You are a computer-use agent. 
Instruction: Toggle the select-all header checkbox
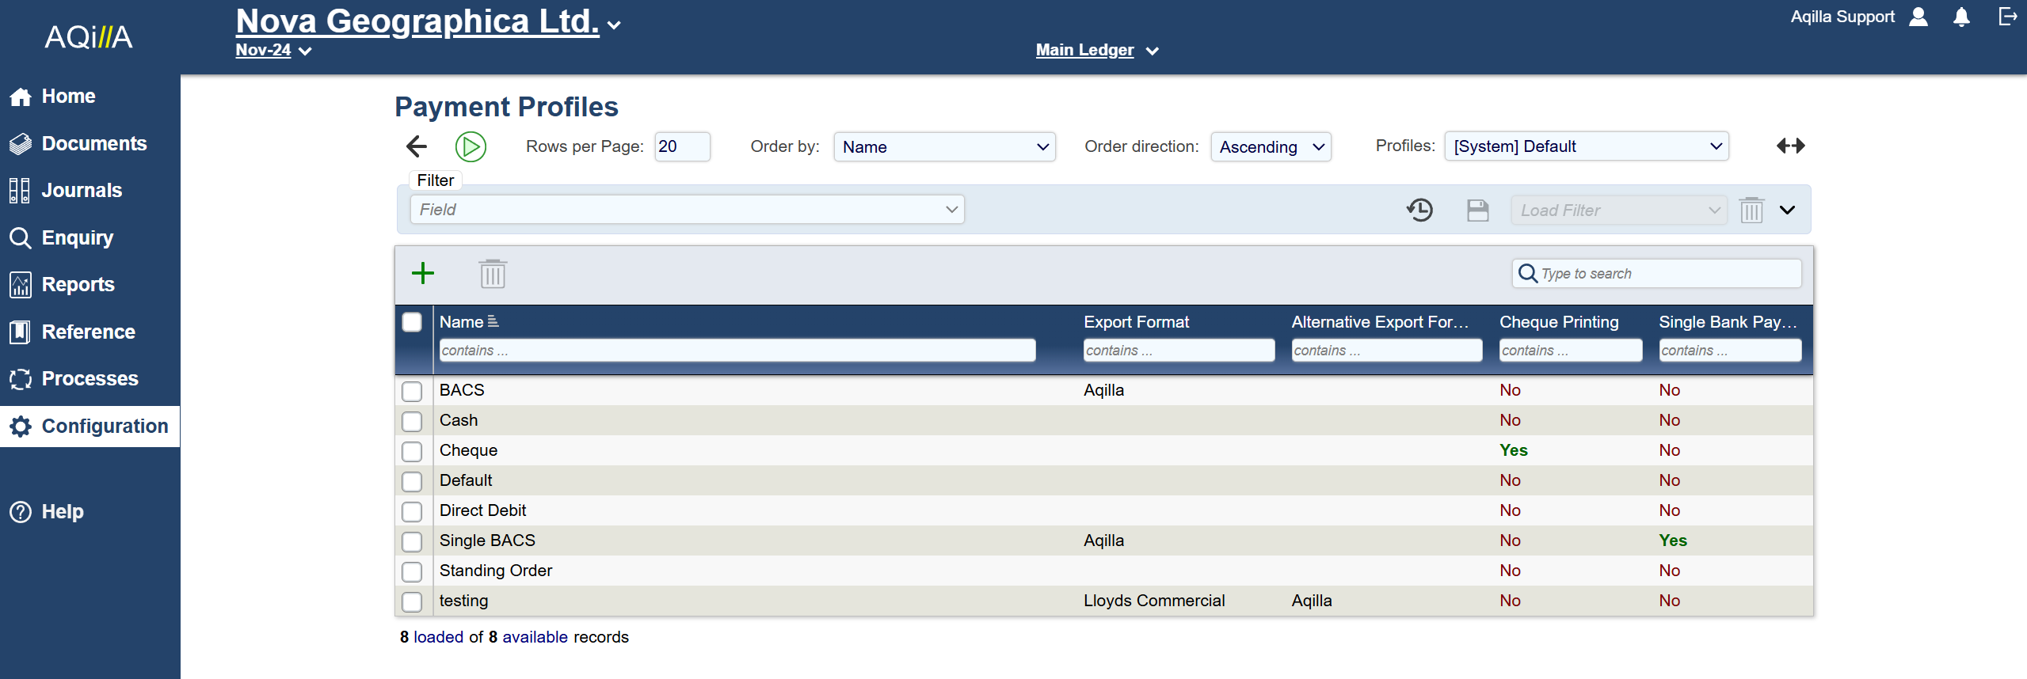[412, 322]
